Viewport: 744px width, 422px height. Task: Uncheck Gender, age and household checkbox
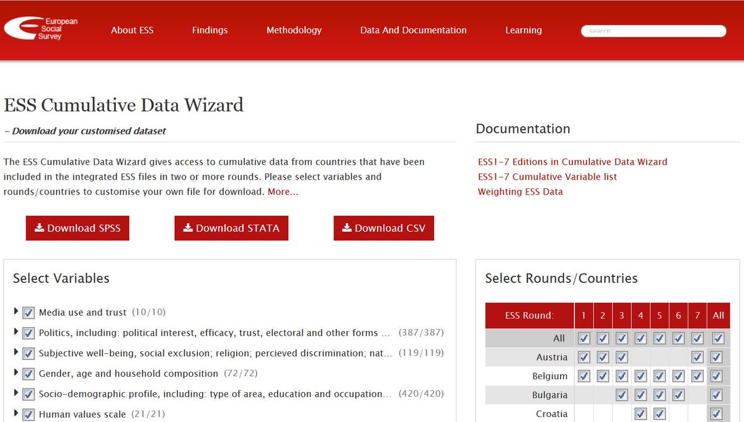28,374
